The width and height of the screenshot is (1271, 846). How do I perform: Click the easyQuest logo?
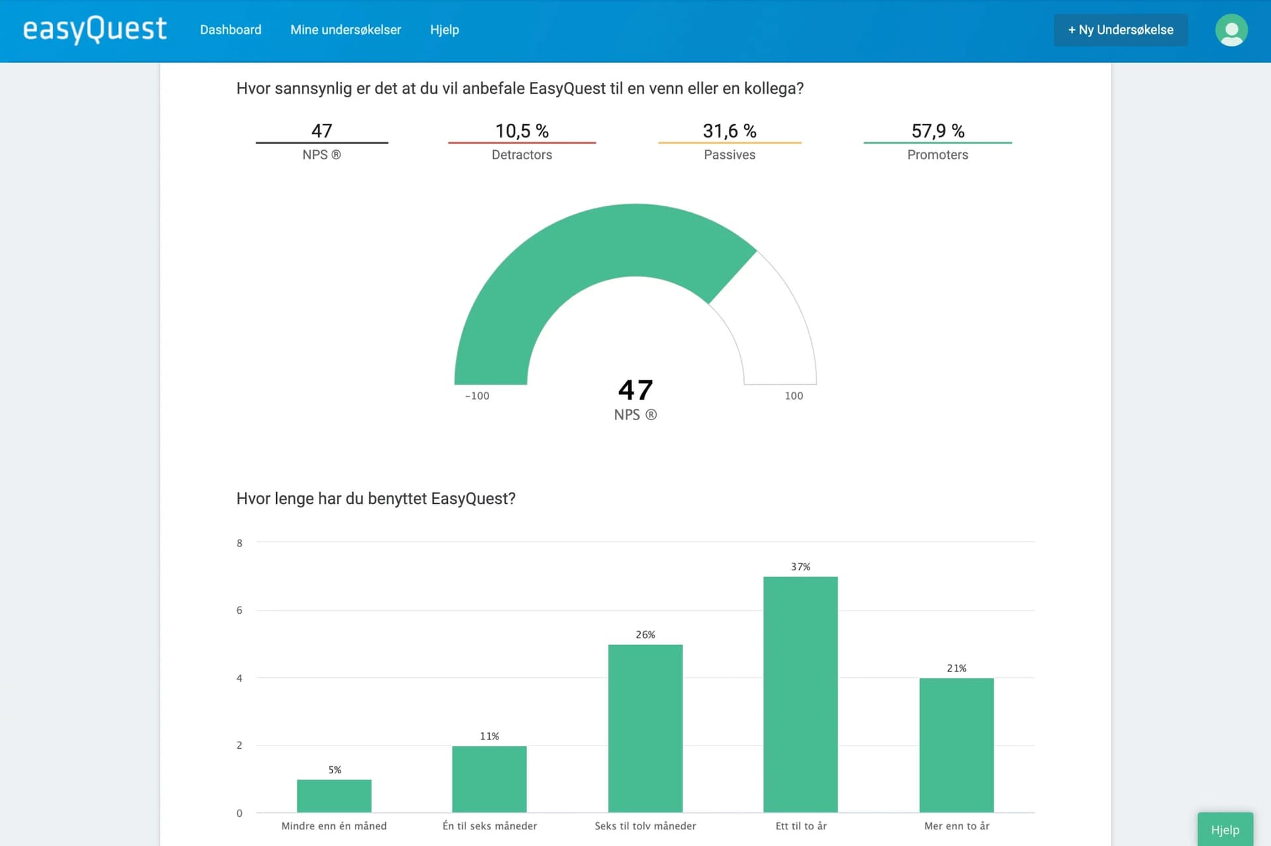point(95,30)
